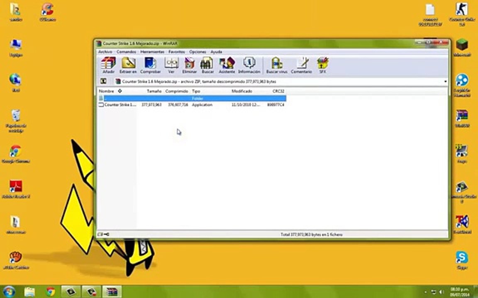Click the up-one-level icon beside address bar
Screen dimensions: 478x298
(103, 81)
